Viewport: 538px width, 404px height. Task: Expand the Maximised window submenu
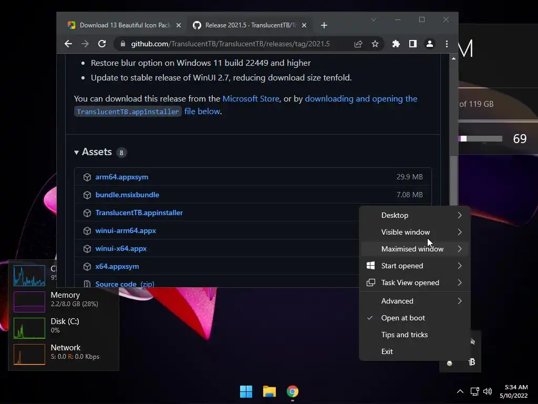[x=415, y=249]
